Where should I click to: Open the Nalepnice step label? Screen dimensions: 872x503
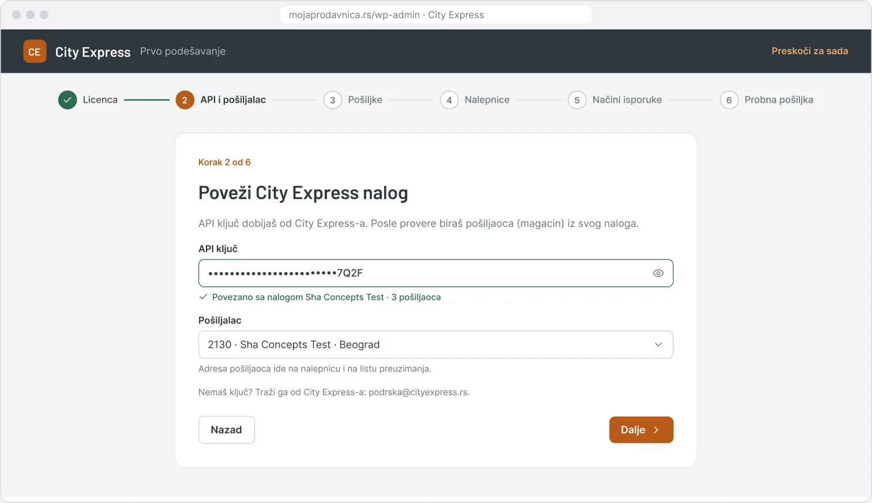tap(487, 100)
